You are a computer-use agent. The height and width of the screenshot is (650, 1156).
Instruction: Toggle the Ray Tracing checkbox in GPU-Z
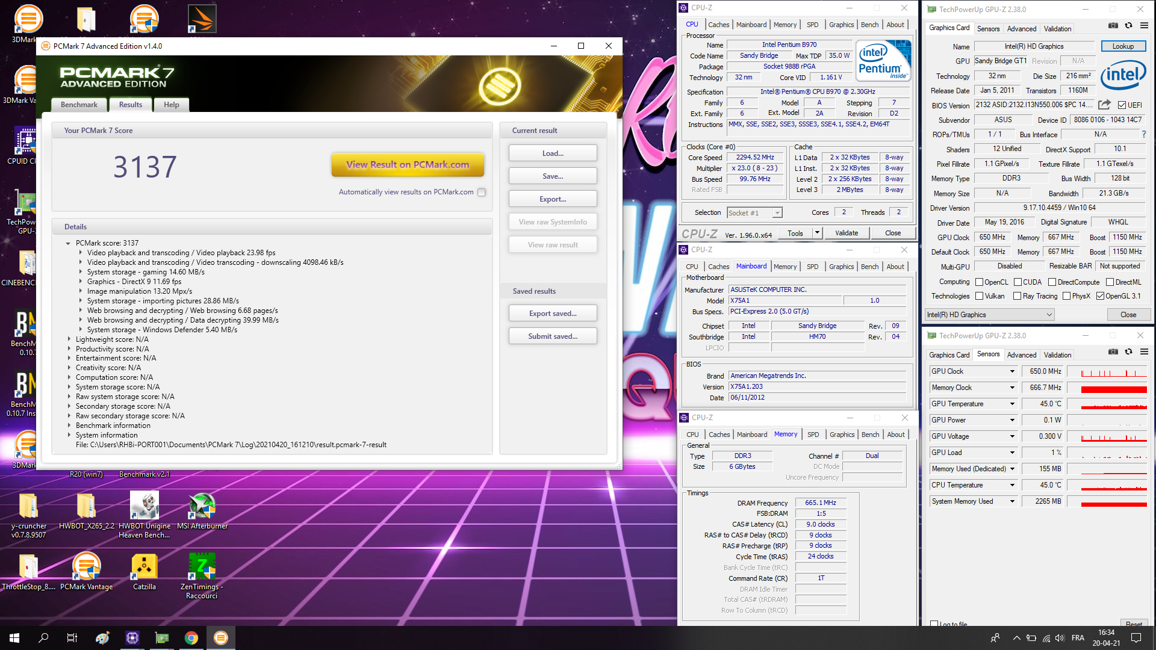pyautogui.click(x=1017, y=296)
